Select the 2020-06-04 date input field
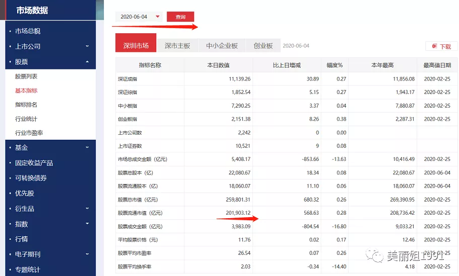This screenshot has height=276, width=459. pyautogui.click(x=139, y=17)
